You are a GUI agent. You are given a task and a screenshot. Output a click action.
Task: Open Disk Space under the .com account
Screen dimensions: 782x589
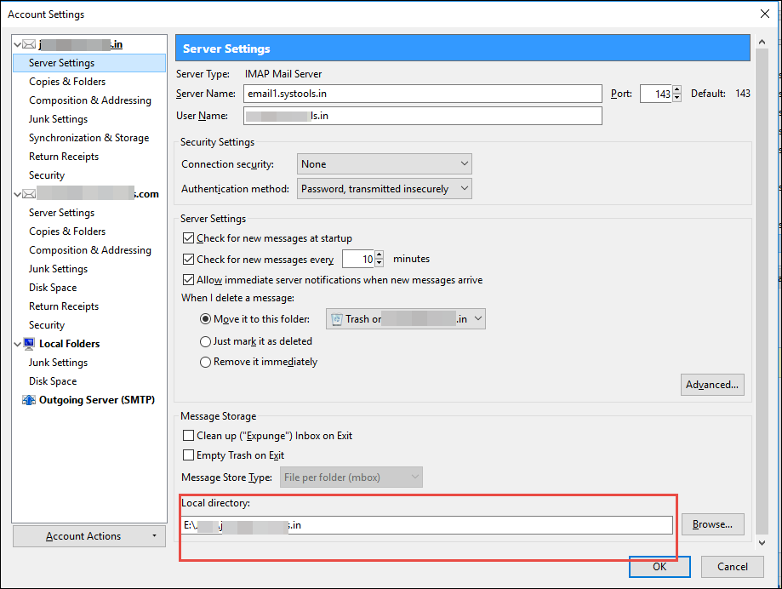[x=53, y=288]
